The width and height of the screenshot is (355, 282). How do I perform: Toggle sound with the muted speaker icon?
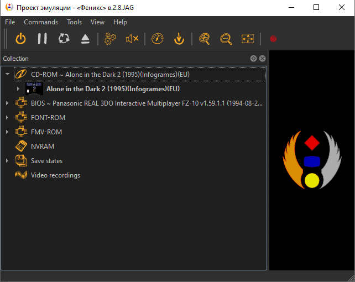(132, 39)
